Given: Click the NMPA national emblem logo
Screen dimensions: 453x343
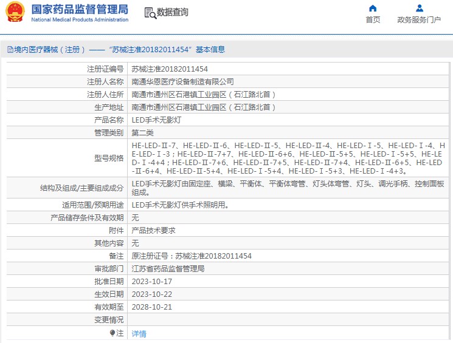Looking at the screenshot, I should [15, 12].
